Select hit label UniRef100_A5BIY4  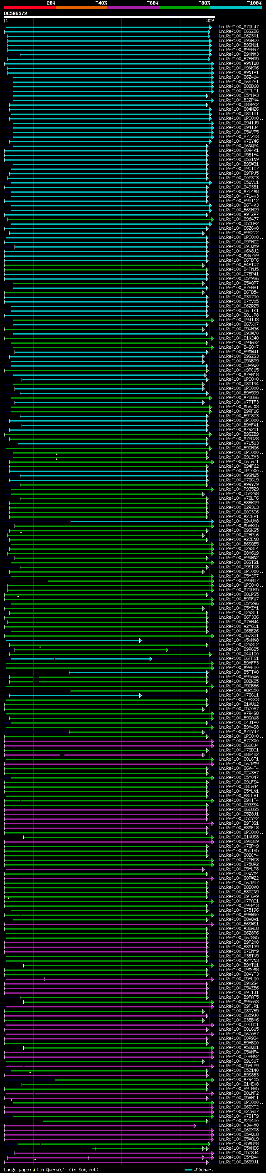(238, 155)
